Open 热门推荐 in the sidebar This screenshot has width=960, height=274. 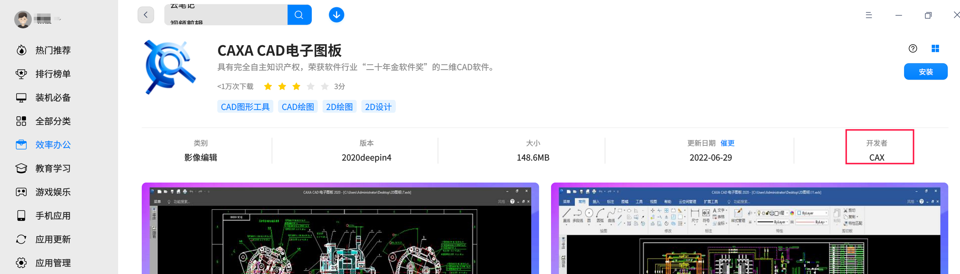44,50
